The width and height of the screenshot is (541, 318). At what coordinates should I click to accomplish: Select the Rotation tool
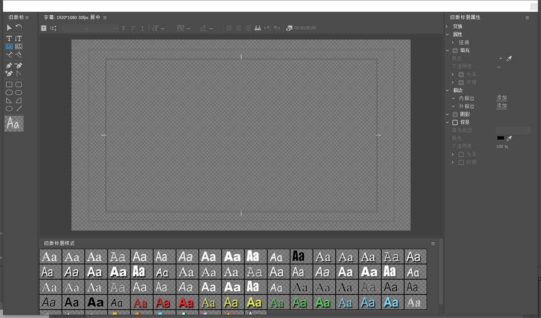pyautogui.click(x=19, y=28)
